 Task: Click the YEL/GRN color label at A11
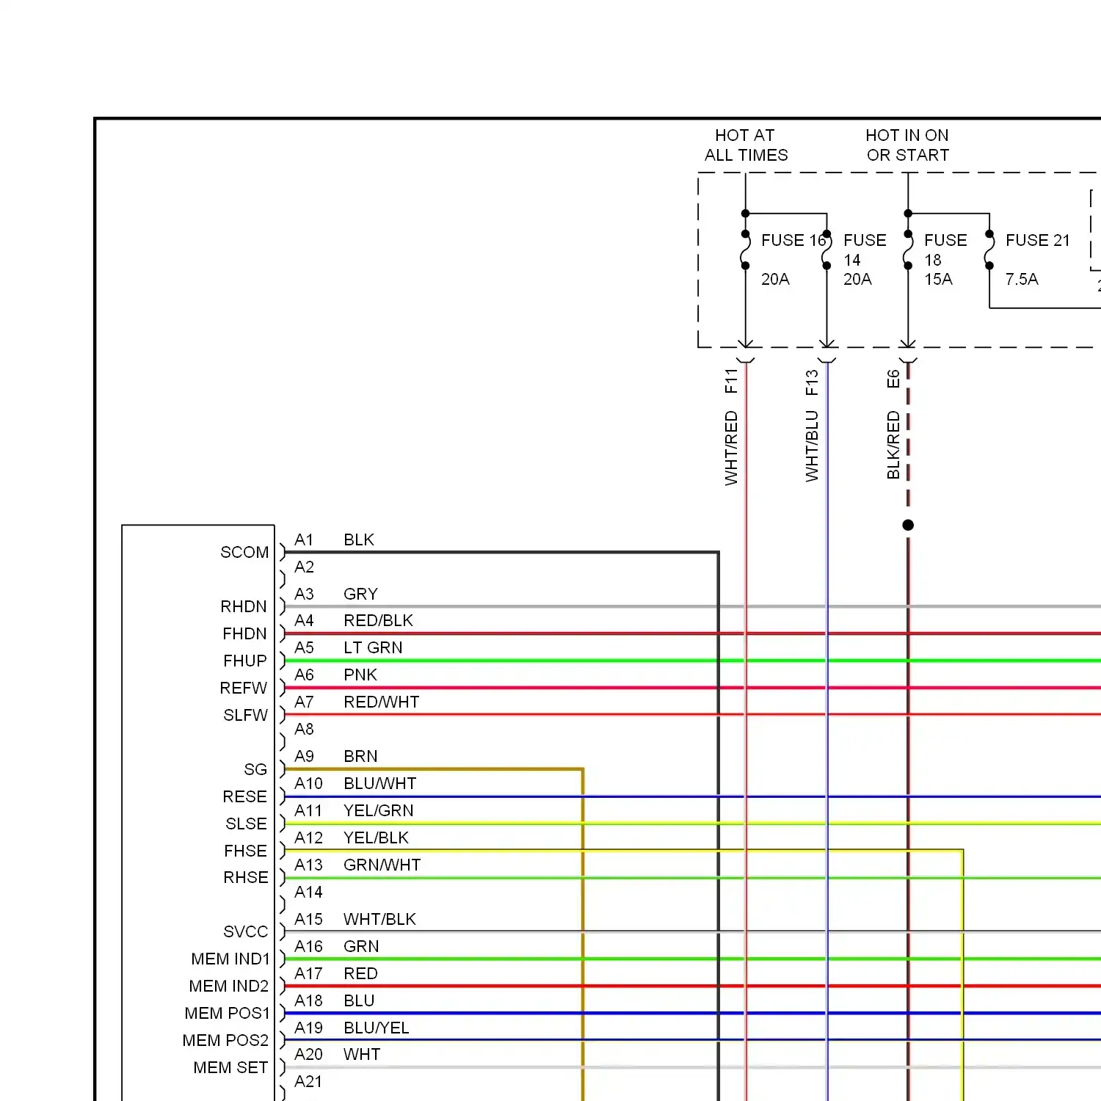click(x=378, y=810)
